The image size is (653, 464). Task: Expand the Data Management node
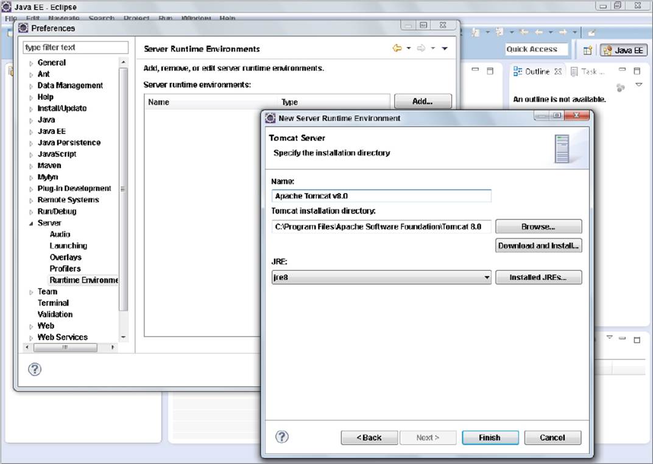[x=31, y=86]
